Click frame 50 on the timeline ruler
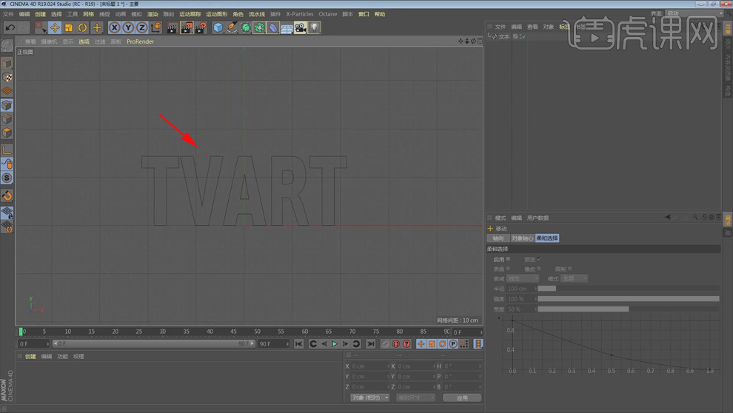Viewport: 733px width, 413px height. point(257,332)
